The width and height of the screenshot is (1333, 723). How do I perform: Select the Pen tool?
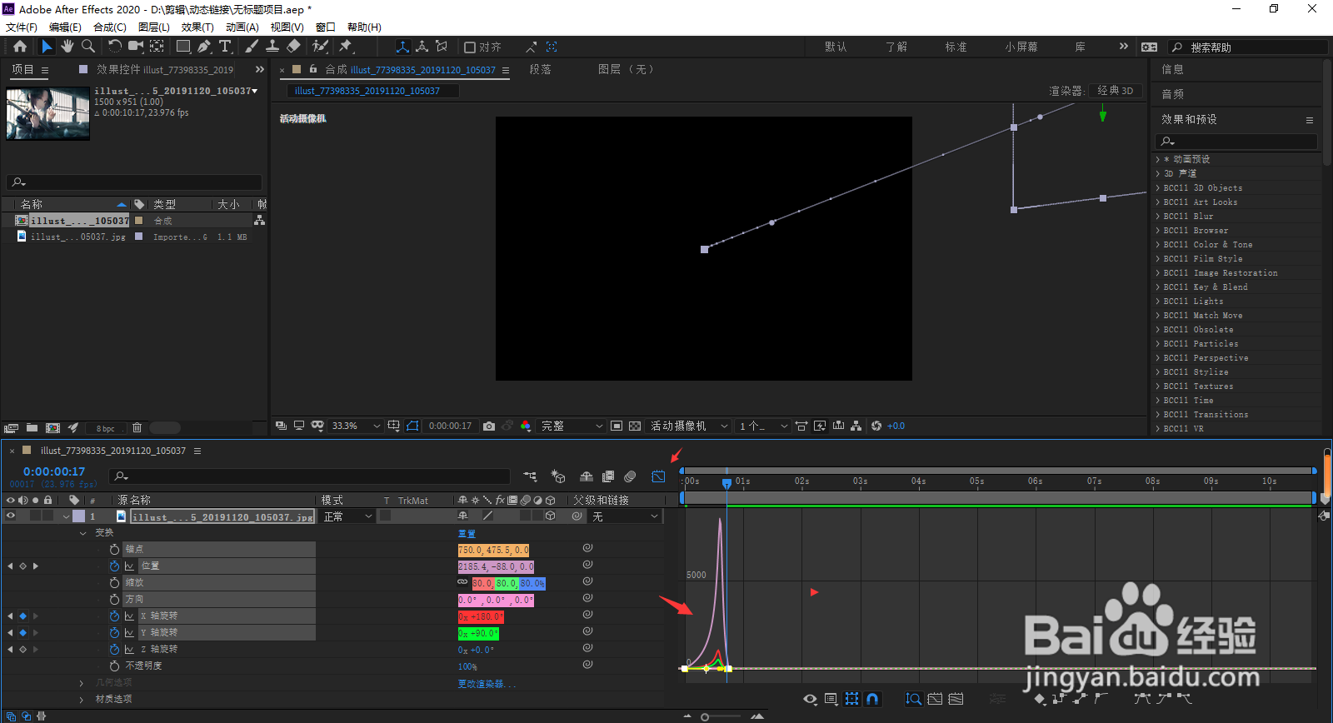point(204,47)
